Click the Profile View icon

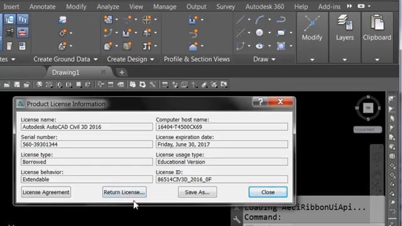click(x=193, y=19)
